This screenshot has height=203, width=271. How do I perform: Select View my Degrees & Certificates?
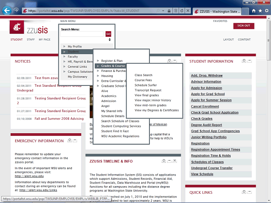(157, 110)
